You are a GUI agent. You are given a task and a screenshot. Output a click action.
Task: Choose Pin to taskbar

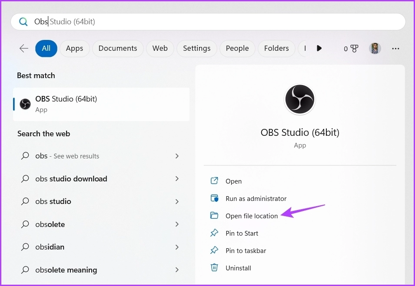tap(246, 250)
